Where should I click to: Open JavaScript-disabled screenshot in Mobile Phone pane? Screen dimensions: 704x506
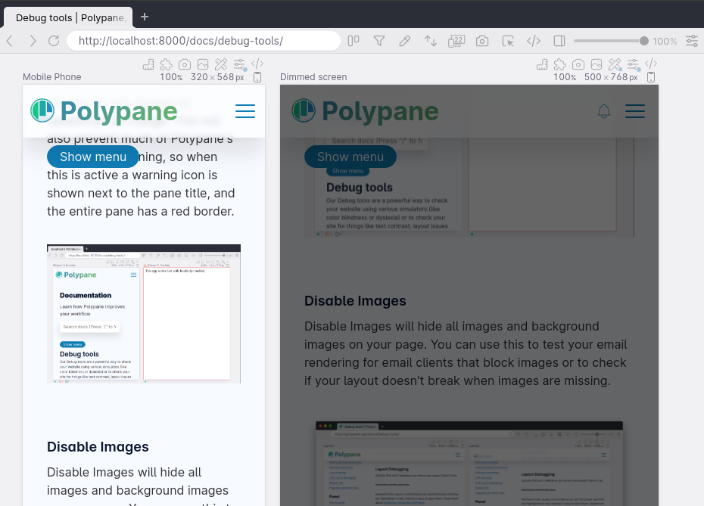tap(144, 314)
